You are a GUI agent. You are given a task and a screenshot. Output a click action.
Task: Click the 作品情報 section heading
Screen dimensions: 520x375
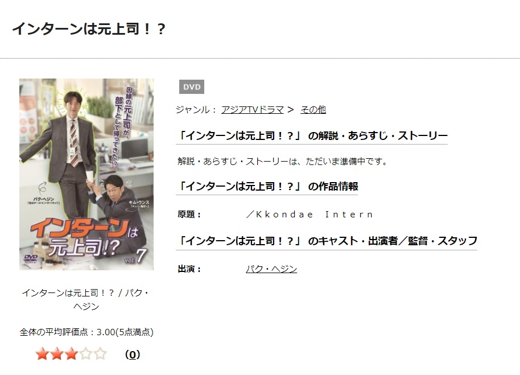click(x=267, y=186)
